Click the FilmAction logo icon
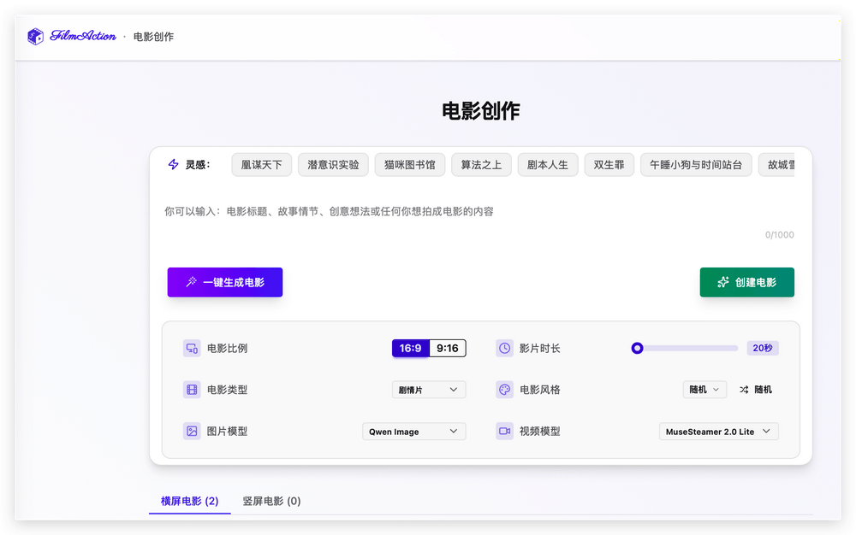856x535 pixels. coord(35,37)
